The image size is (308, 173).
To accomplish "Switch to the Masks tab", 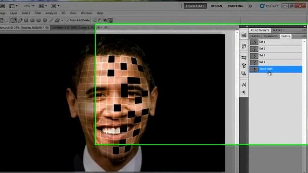I will pos(277,30).
